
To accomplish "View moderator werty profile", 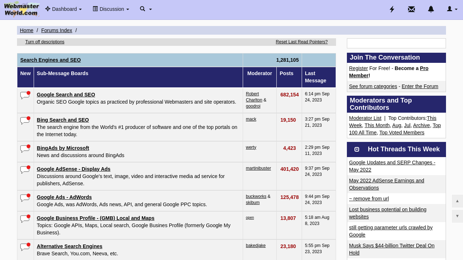I will (x=251, y=147).
